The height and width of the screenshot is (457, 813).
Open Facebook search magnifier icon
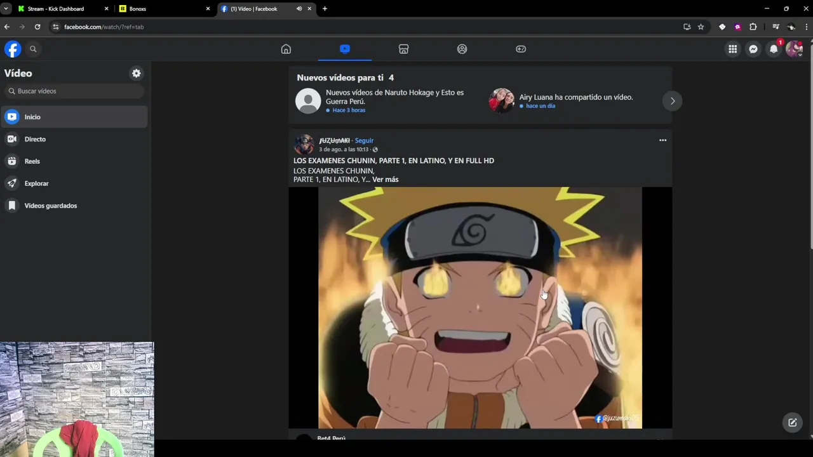pyautogui.click(x=33, y=49)
